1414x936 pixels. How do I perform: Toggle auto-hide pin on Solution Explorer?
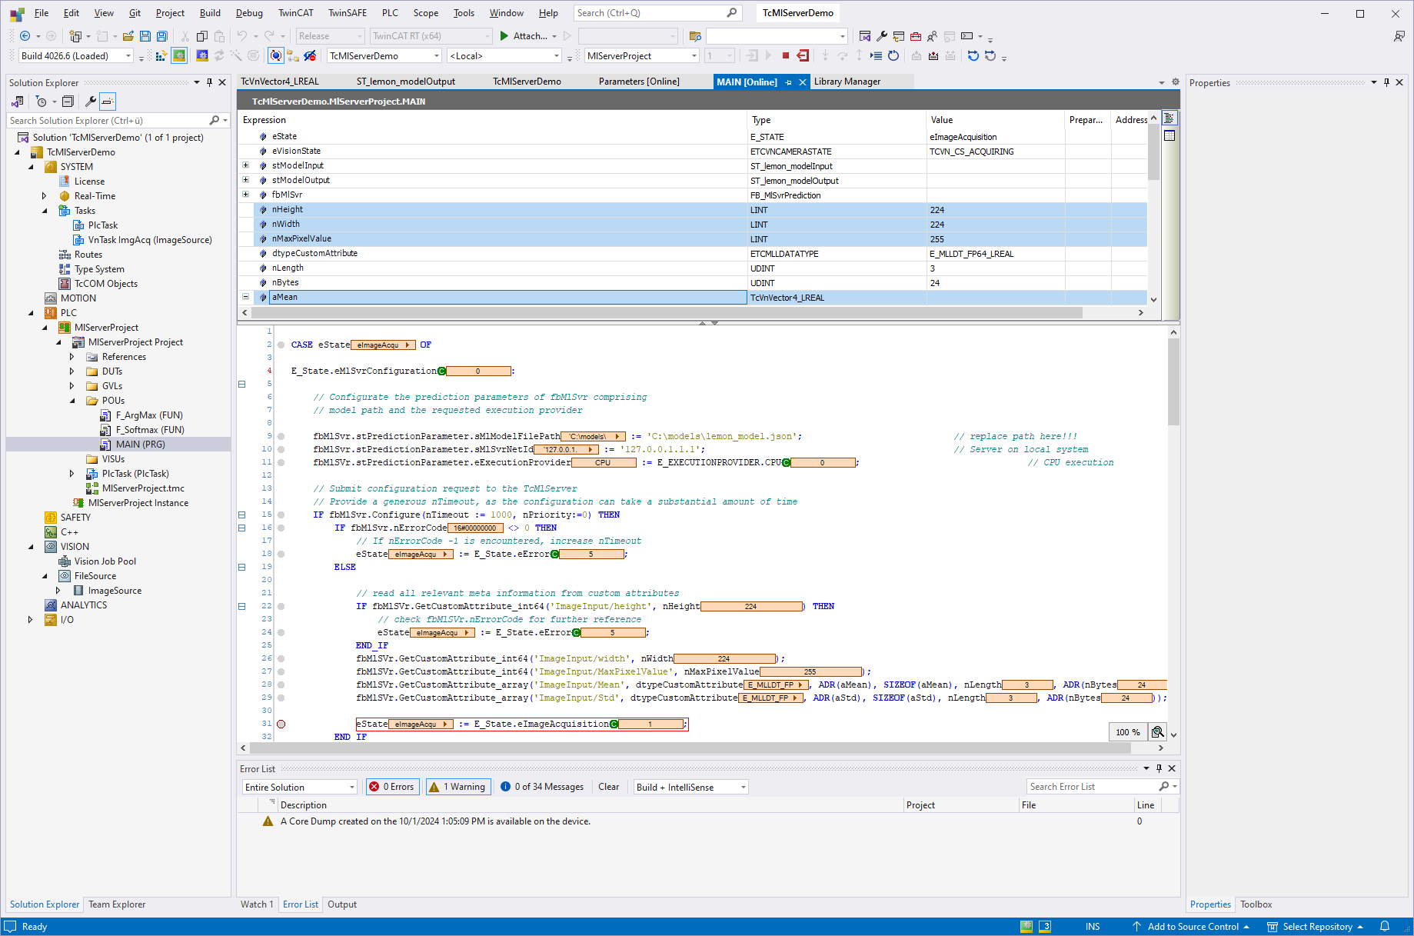pos(209,82)
